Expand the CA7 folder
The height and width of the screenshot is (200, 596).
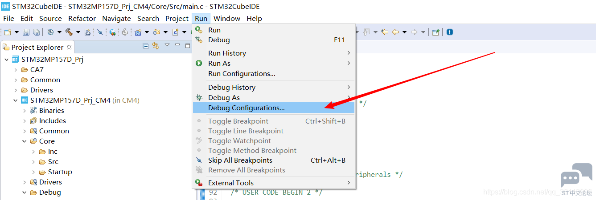click(16, 70)
